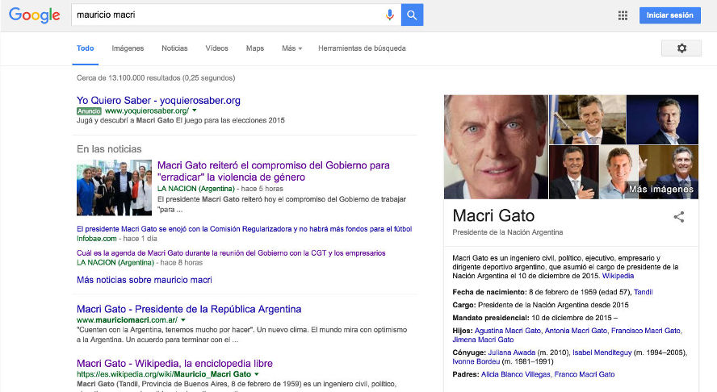
Task: Open Presidente de la República Argentina result
Action: point(189,309)
